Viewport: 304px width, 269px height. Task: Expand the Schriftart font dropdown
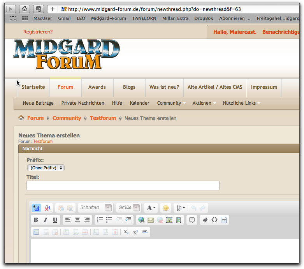[108, 208]
